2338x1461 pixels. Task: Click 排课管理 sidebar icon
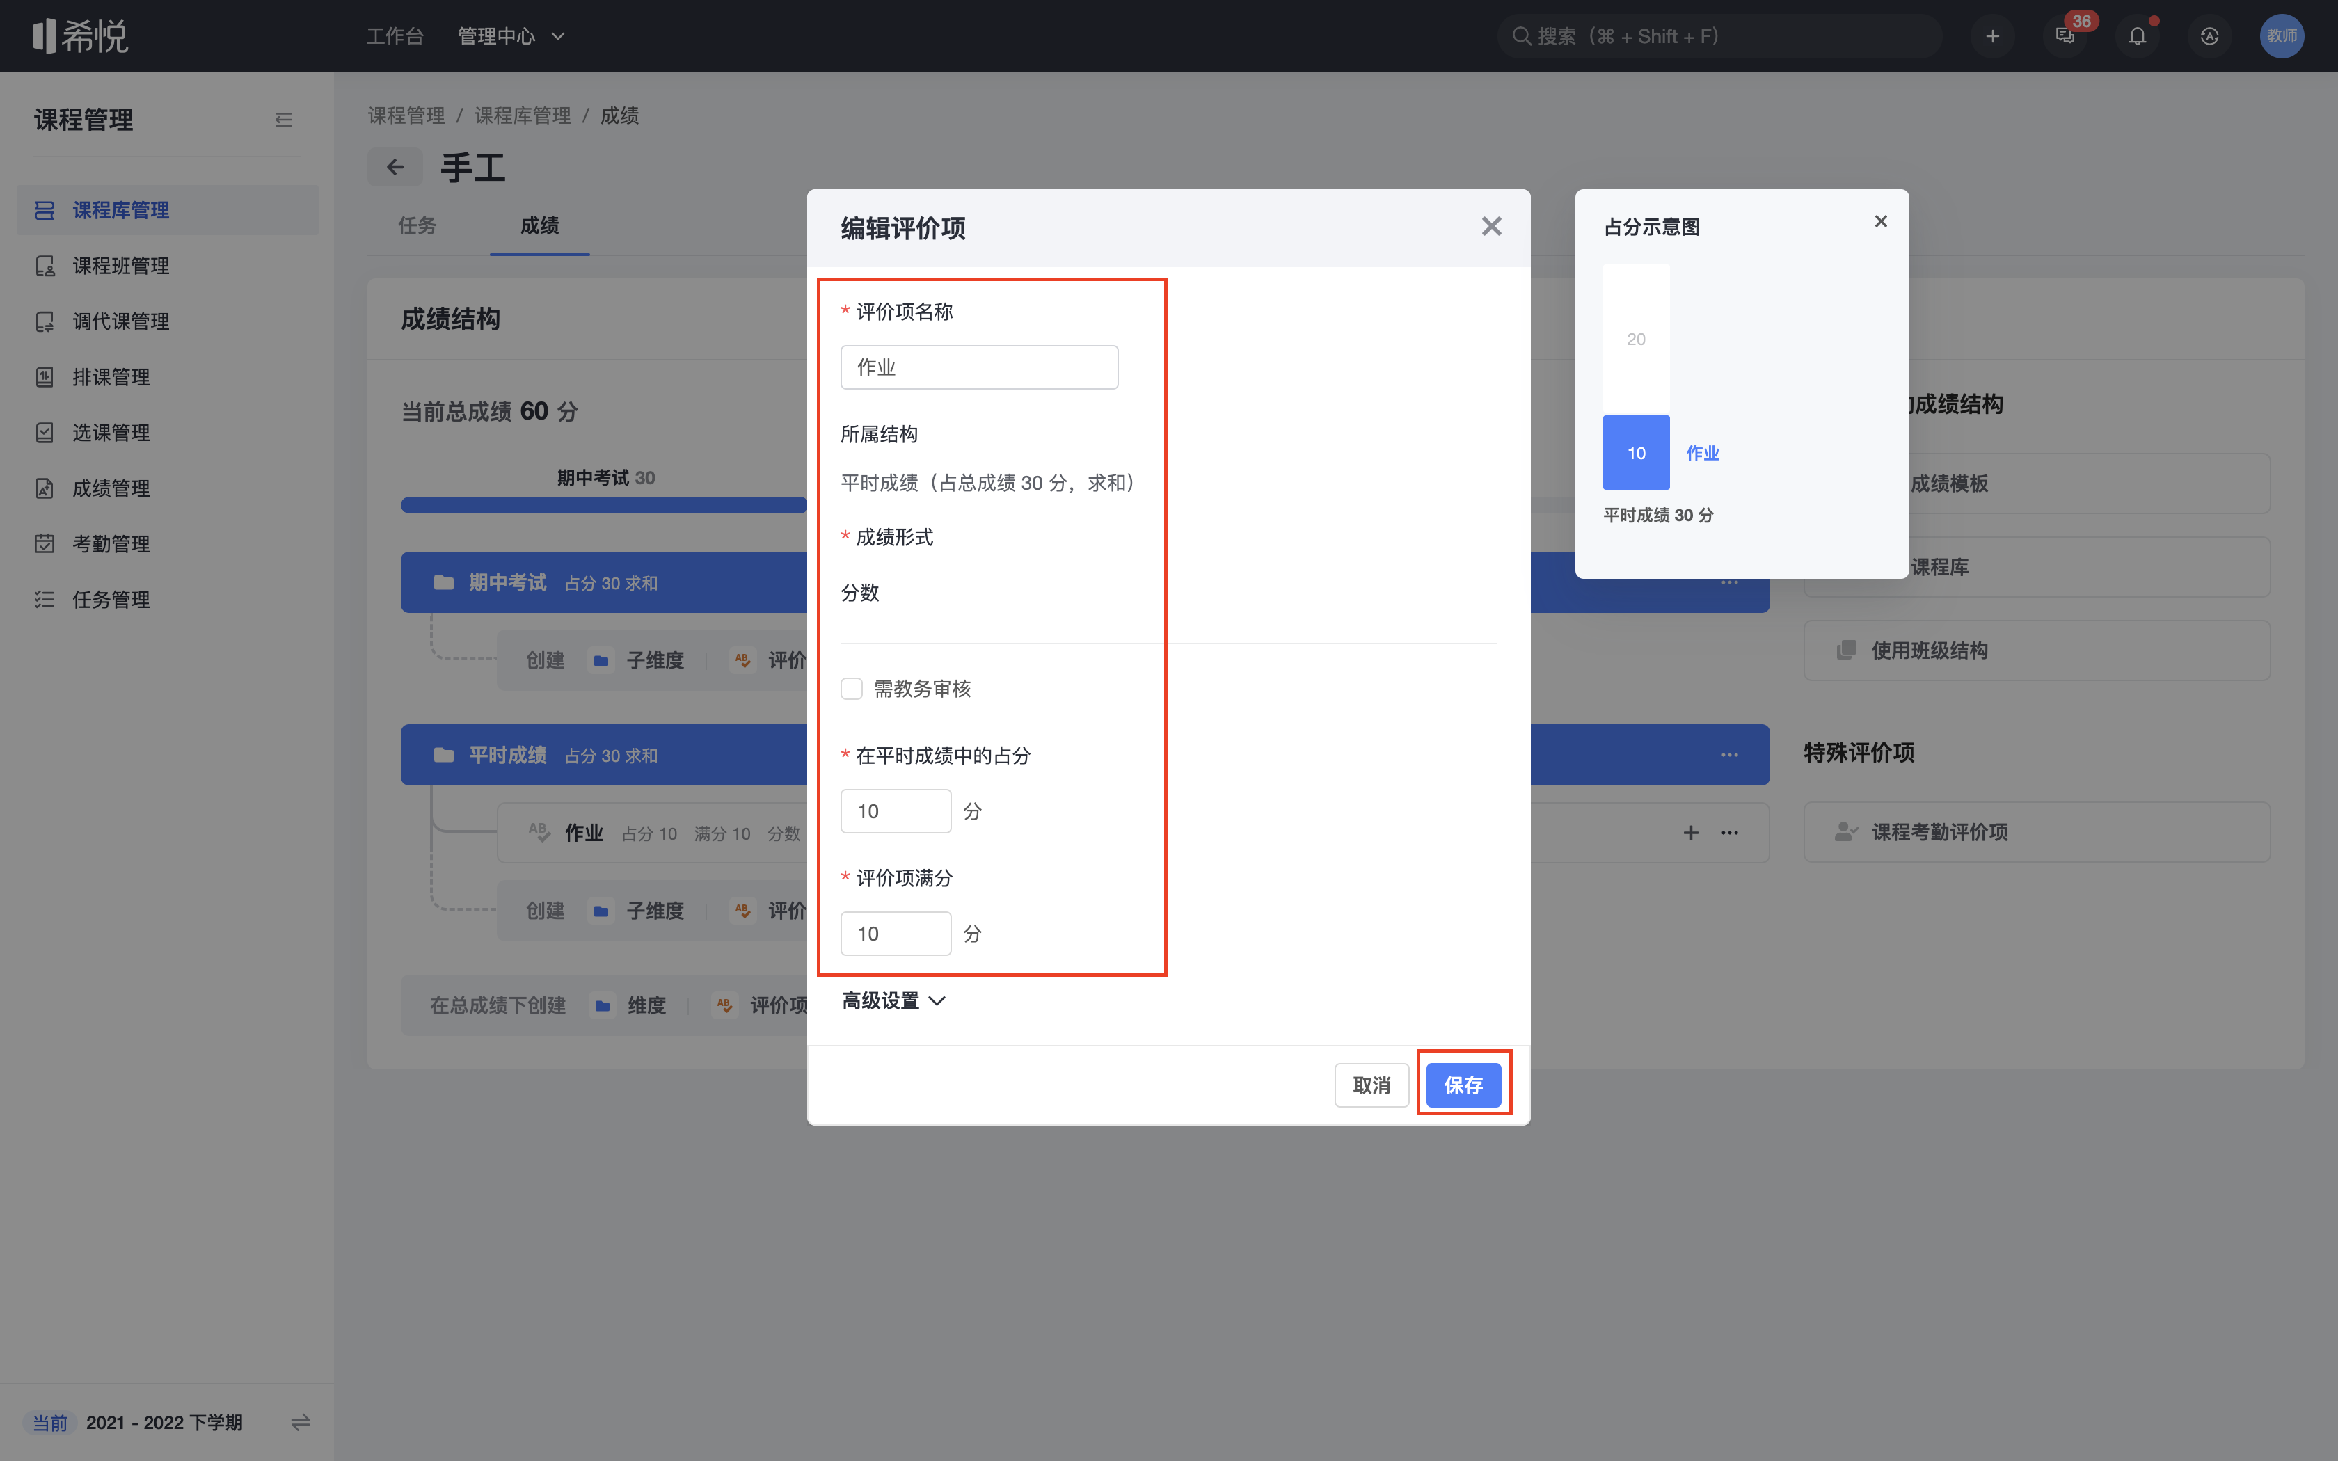pyautogui.click(x=45, y=377)
